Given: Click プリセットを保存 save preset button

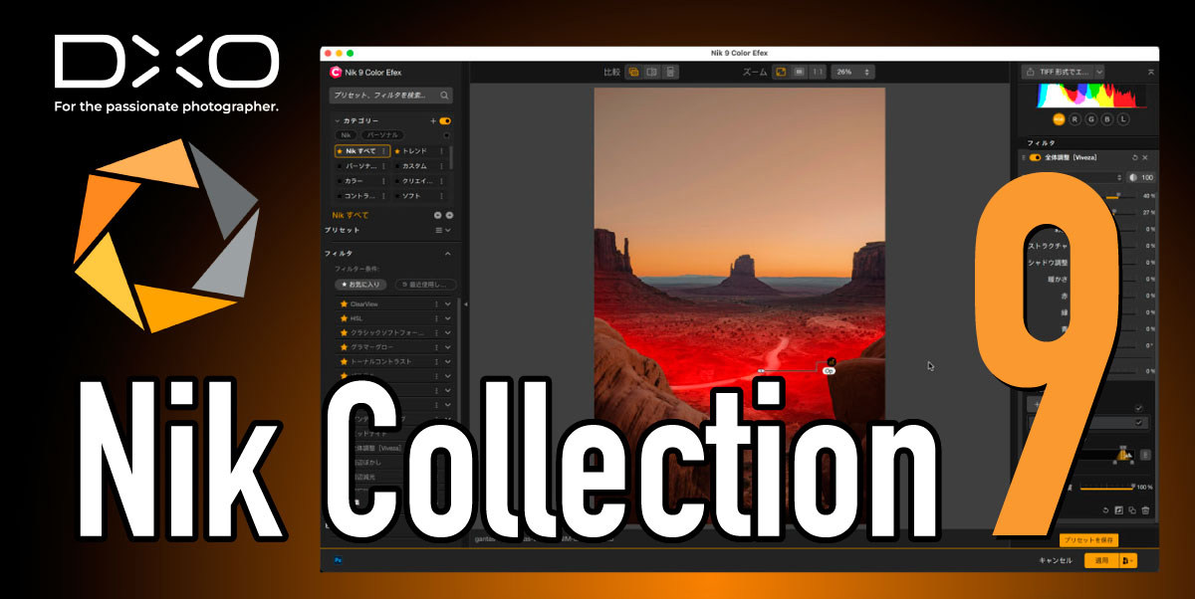Looking at the screenshot, I should click(1088, 539).
